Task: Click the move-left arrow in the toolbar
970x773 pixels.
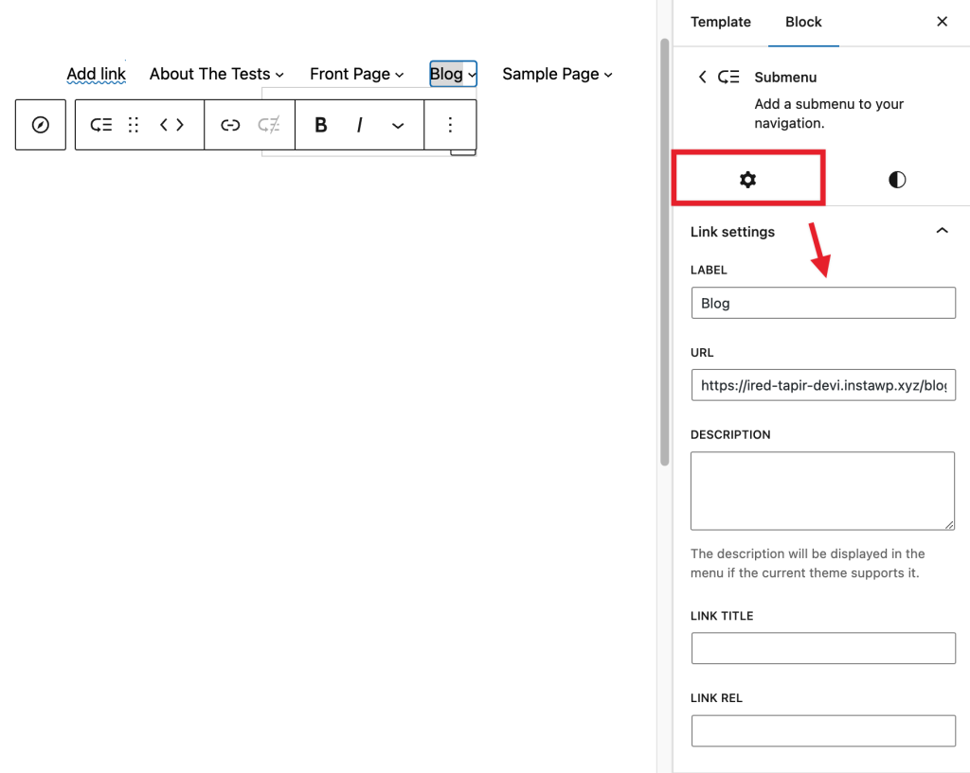Action: point(163,124)
